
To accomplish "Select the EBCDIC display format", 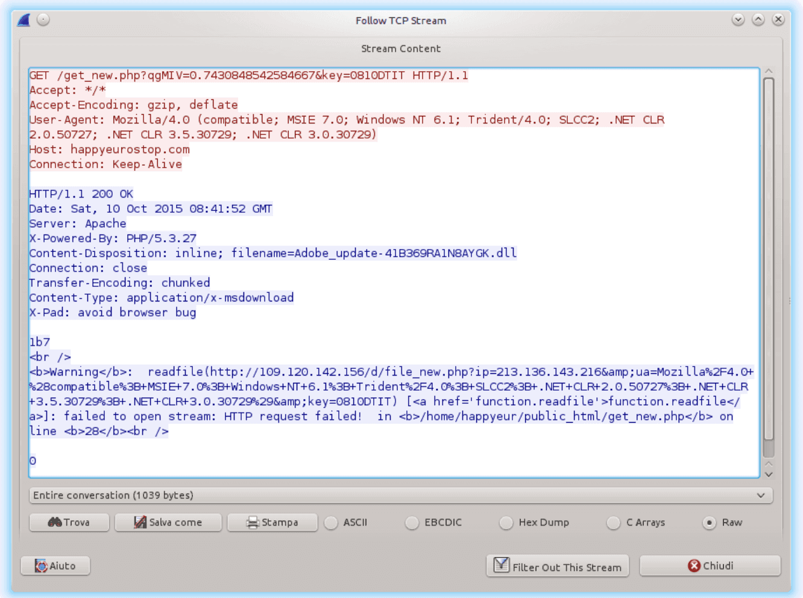I will [x=412, y=523].
